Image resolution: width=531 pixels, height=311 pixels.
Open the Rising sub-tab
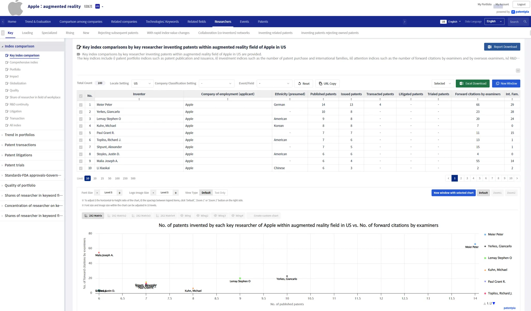click(70, 33)
